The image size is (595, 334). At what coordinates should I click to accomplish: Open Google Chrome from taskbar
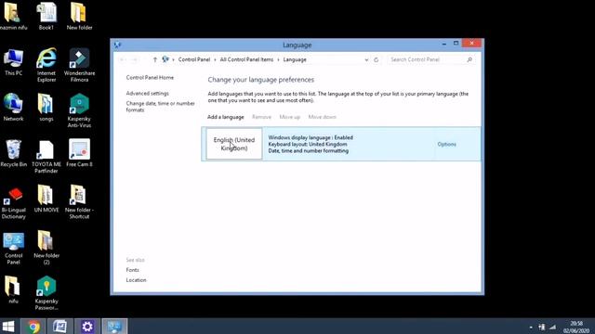coord(33,327)
